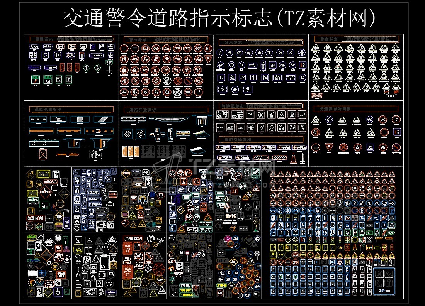Image resolution: width=425 pixels, height=306 pixels.
Task: Select the 警告标志 section heading
Action: point(329,39)
